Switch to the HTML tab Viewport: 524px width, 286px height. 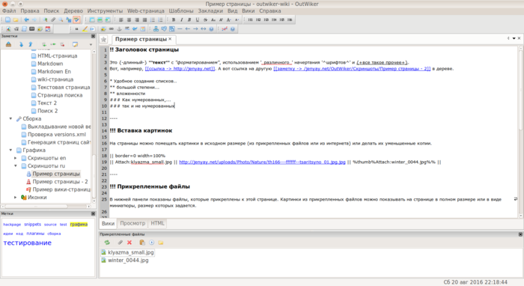coord(157,223)
